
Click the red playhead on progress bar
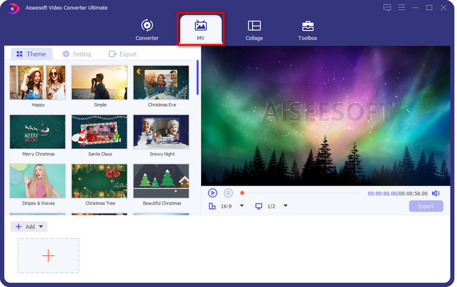[242, 193]
